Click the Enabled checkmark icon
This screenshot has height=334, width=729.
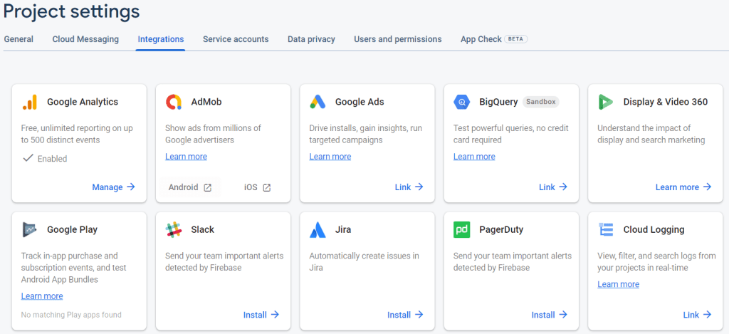click(x=28, y=158)
